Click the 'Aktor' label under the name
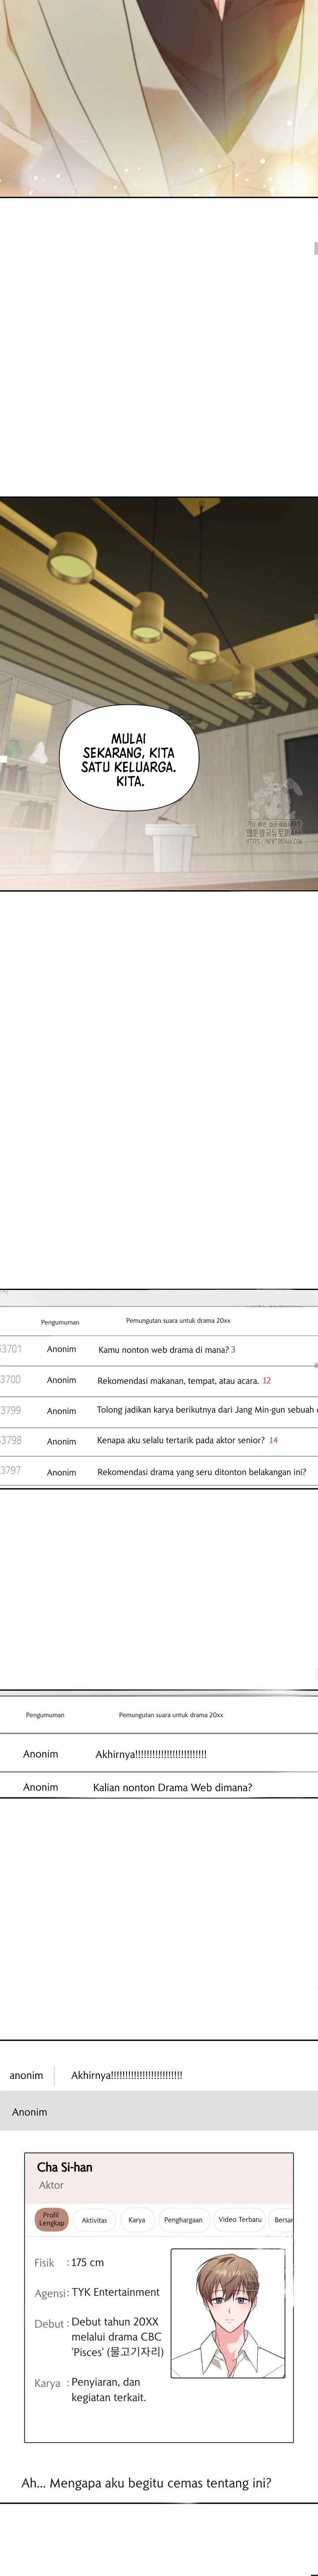The image size is (318, 2576). 51,2185
